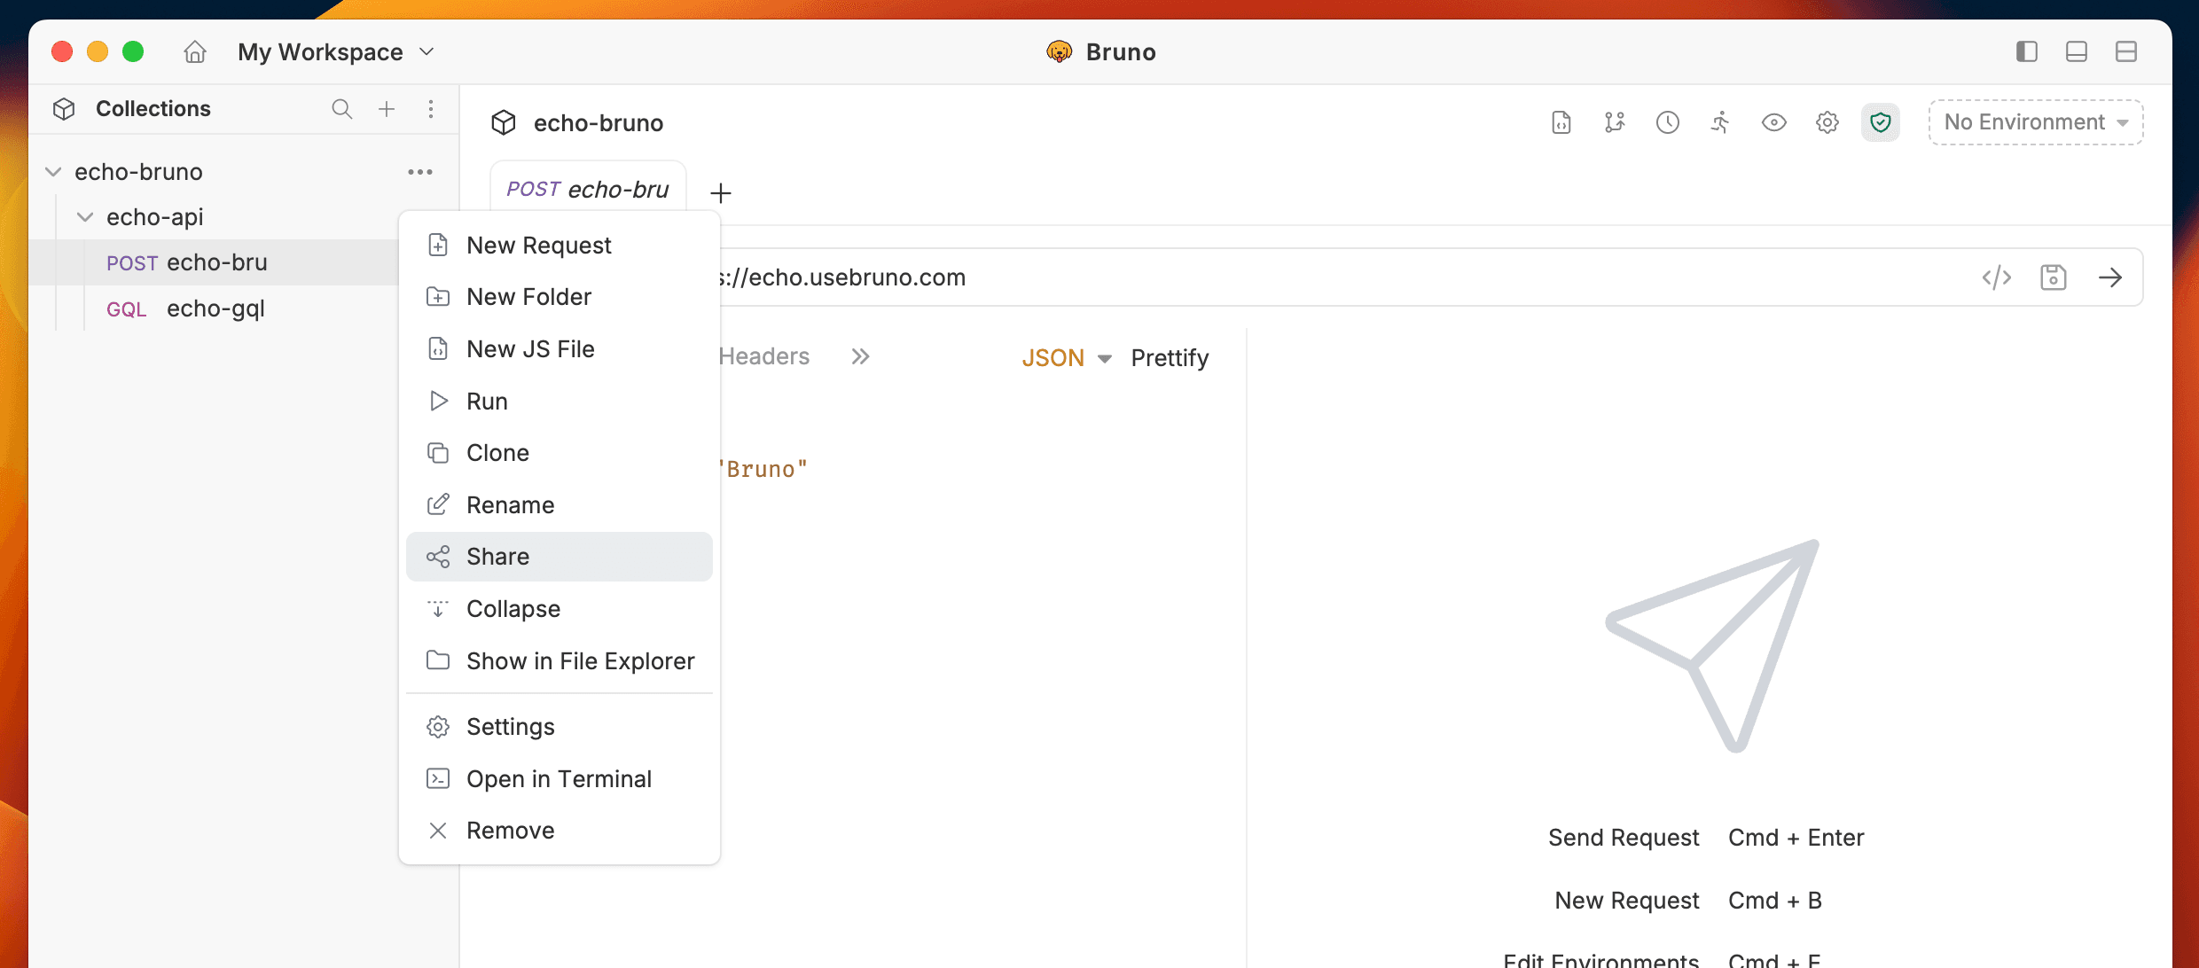Send the request with the arrow icon
The image size is (2199, 968).
[x=2111, y=277]
